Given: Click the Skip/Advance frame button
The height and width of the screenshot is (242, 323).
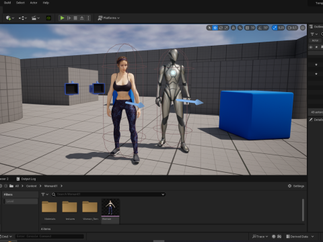Looking at the screenshot, I should pyautogui.click(x=69, y=18).
